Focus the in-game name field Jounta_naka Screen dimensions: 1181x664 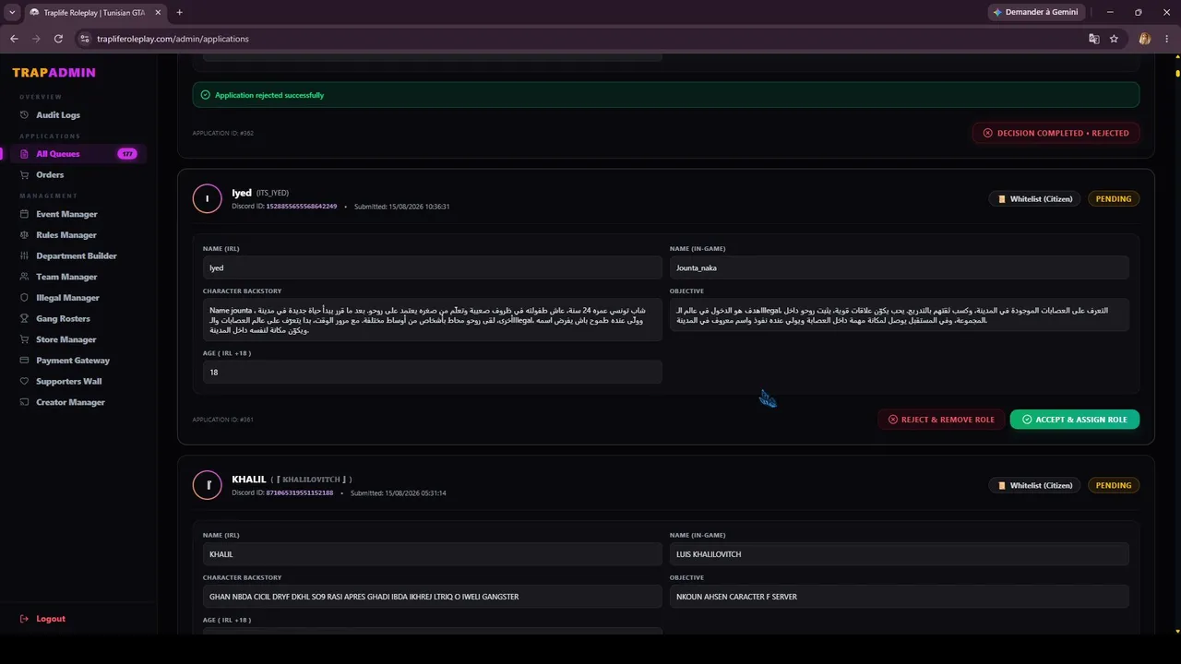(900, 267)
